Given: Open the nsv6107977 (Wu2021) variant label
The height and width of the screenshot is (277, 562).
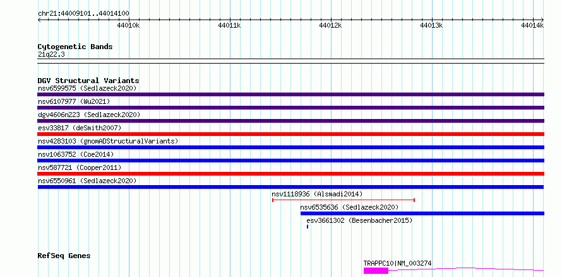Looking at the screenshot, I should point(74,101).
